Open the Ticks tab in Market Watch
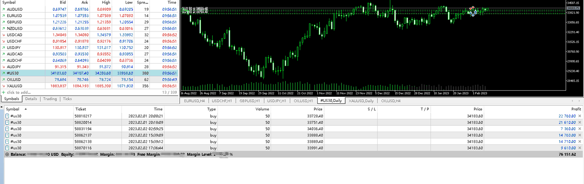The image size is (584, 184). pos(67,99)
